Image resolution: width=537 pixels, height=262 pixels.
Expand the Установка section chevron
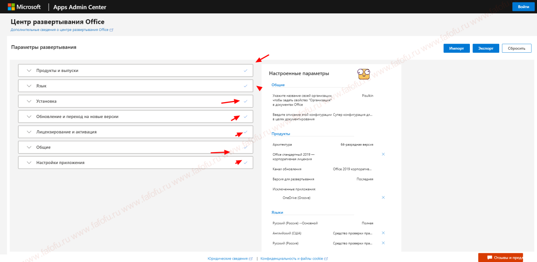(29, 101)
